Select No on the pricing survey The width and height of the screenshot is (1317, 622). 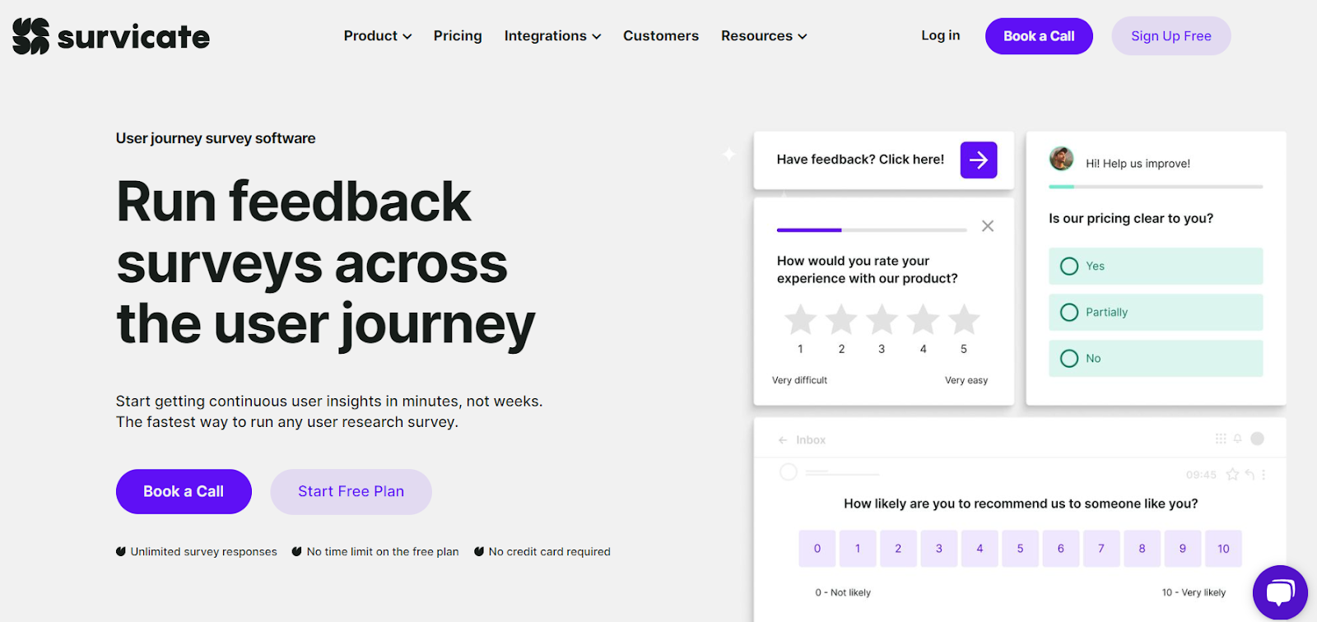click(x=1154, y=358)
